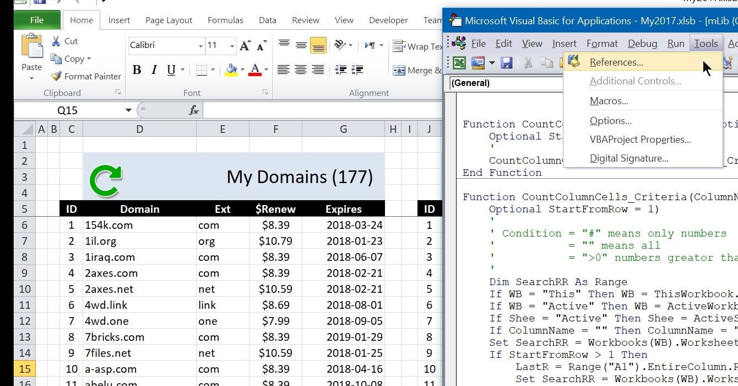Click the Insert UserForm icon in VBA toolbar

(x=477, y=63)
